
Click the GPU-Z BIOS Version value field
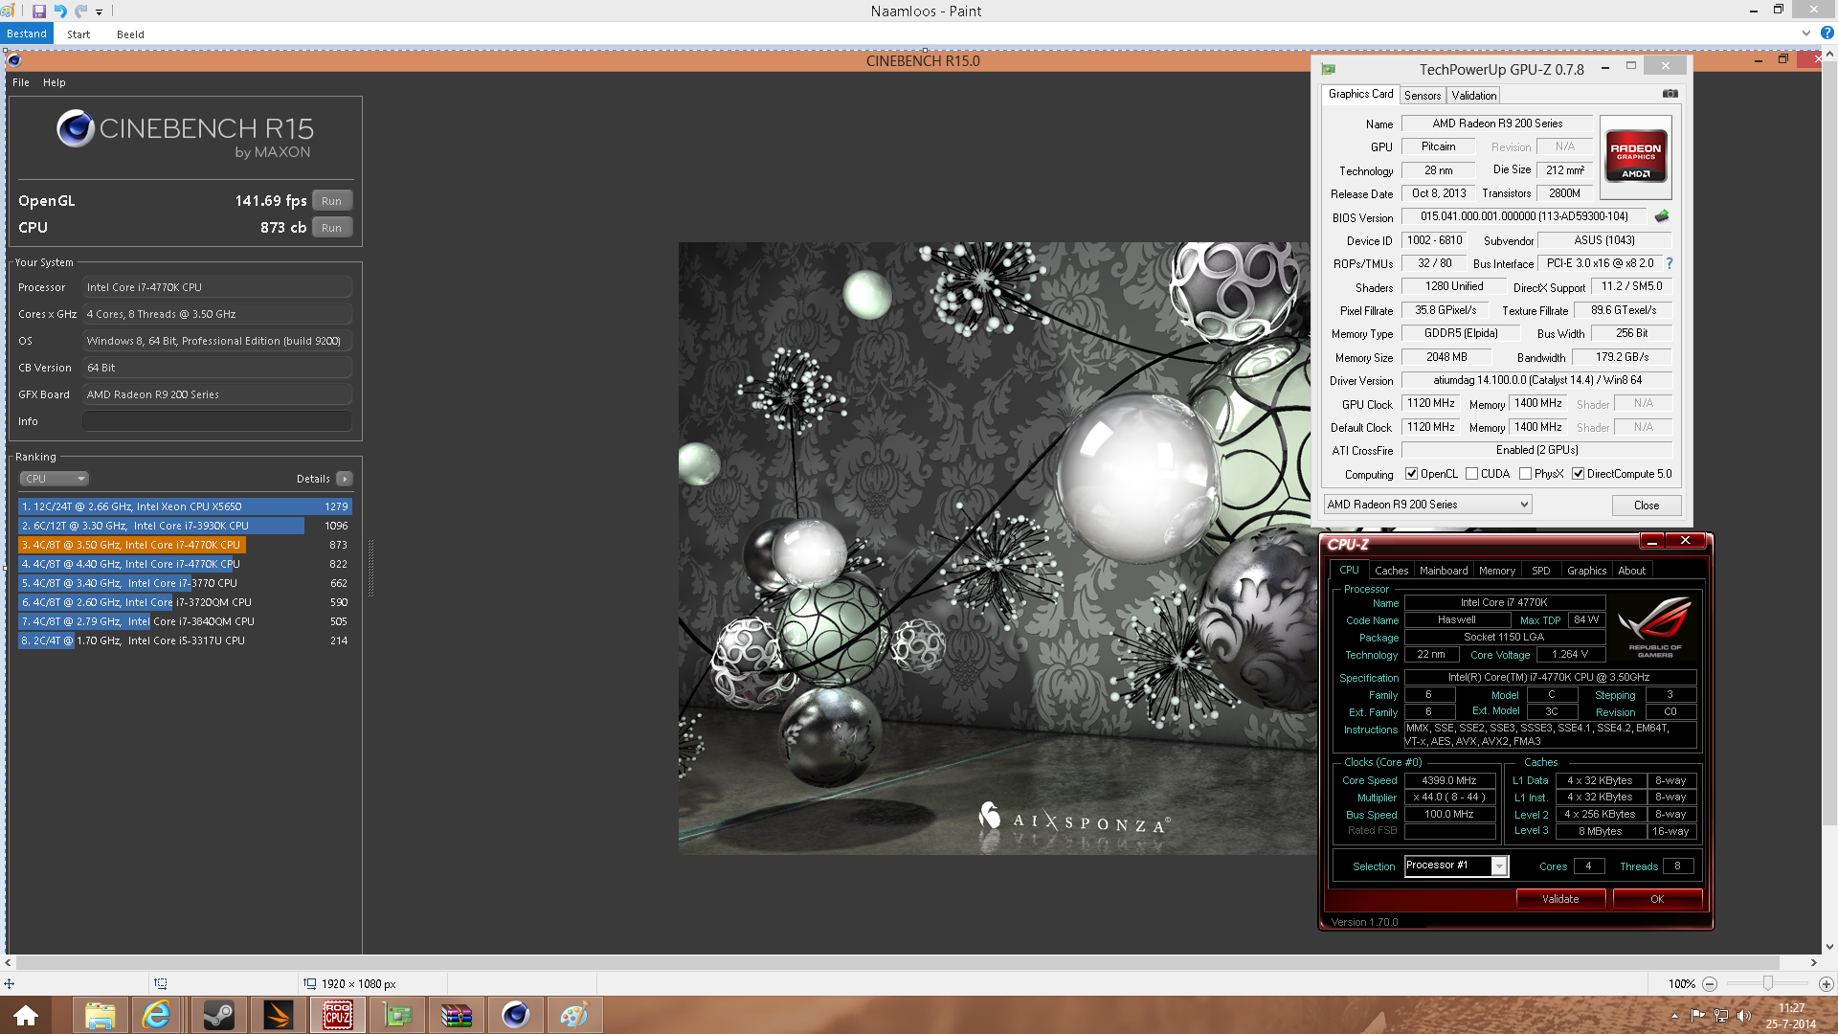click(x=1524, y=216)
